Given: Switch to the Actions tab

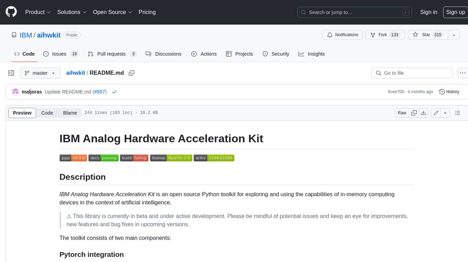Looking at the screenshot, I should 204,54.
